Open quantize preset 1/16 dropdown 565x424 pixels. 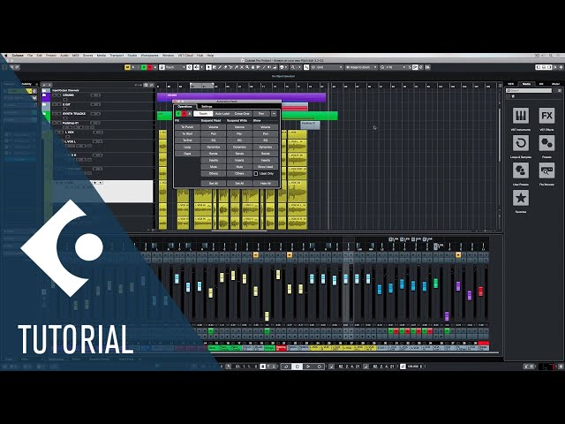point(393,67)
